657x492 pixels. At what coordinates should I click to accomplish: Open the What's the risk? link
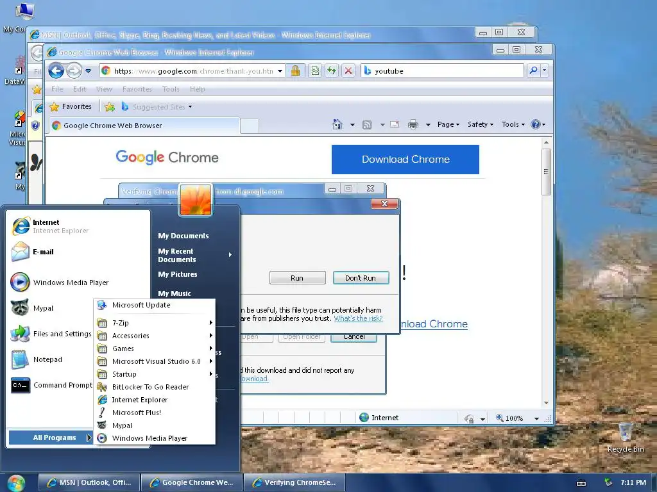click(358, 318)
